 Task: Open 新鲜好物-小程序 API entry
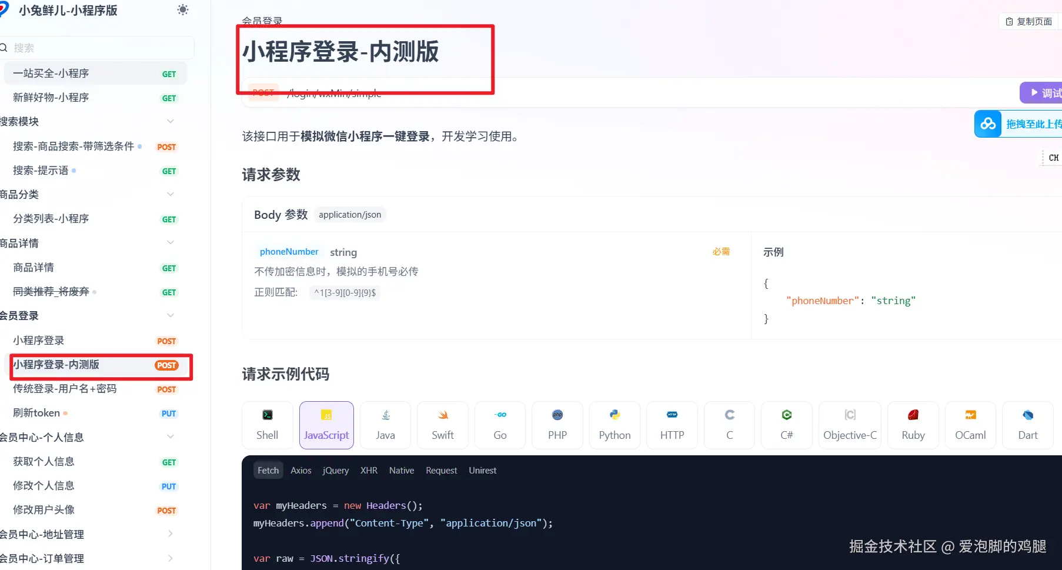95,98
